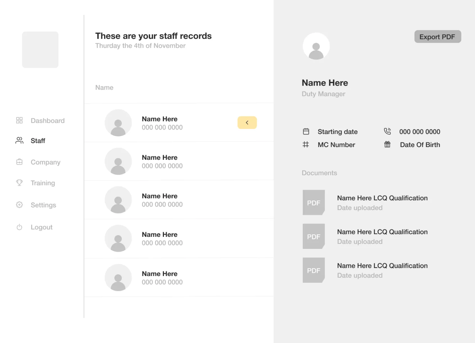Switch to the Dashboard section
This screenshot has height=343, width=475.
pos(47,120)
